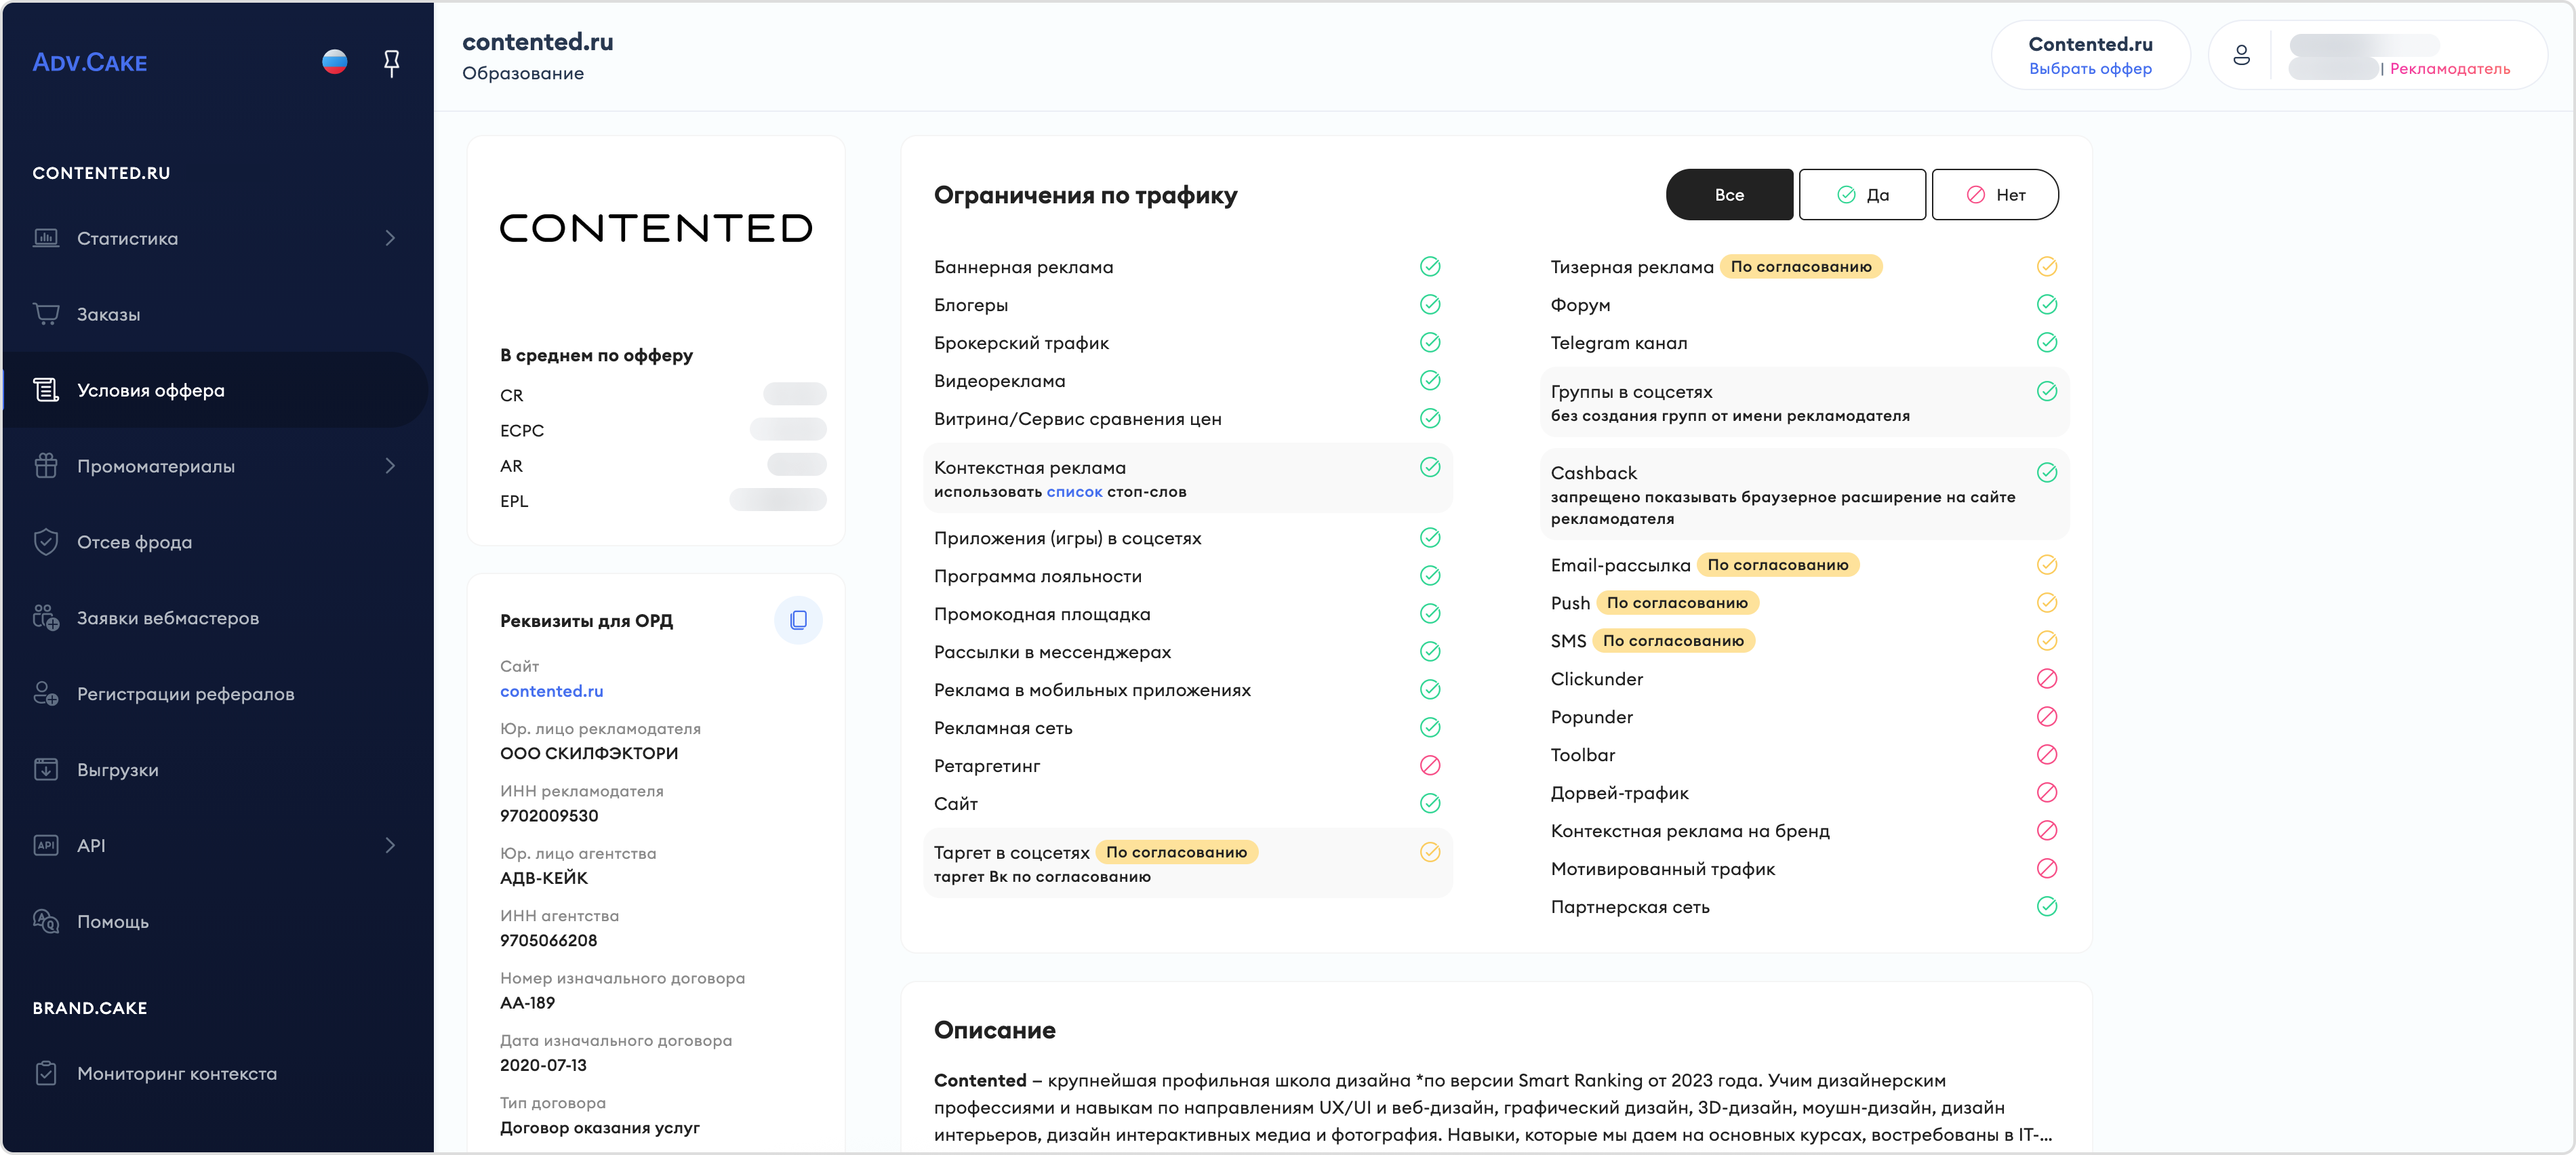The width and height of the screenshot is (2576, 1155).
Task: Filter restrictions by Да
Action: [1862, 195]
